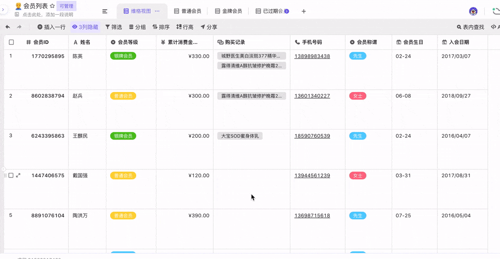Expand 分组 grouping options
The width and height of the screenshot is (500, 259).
tap(137, 27)
